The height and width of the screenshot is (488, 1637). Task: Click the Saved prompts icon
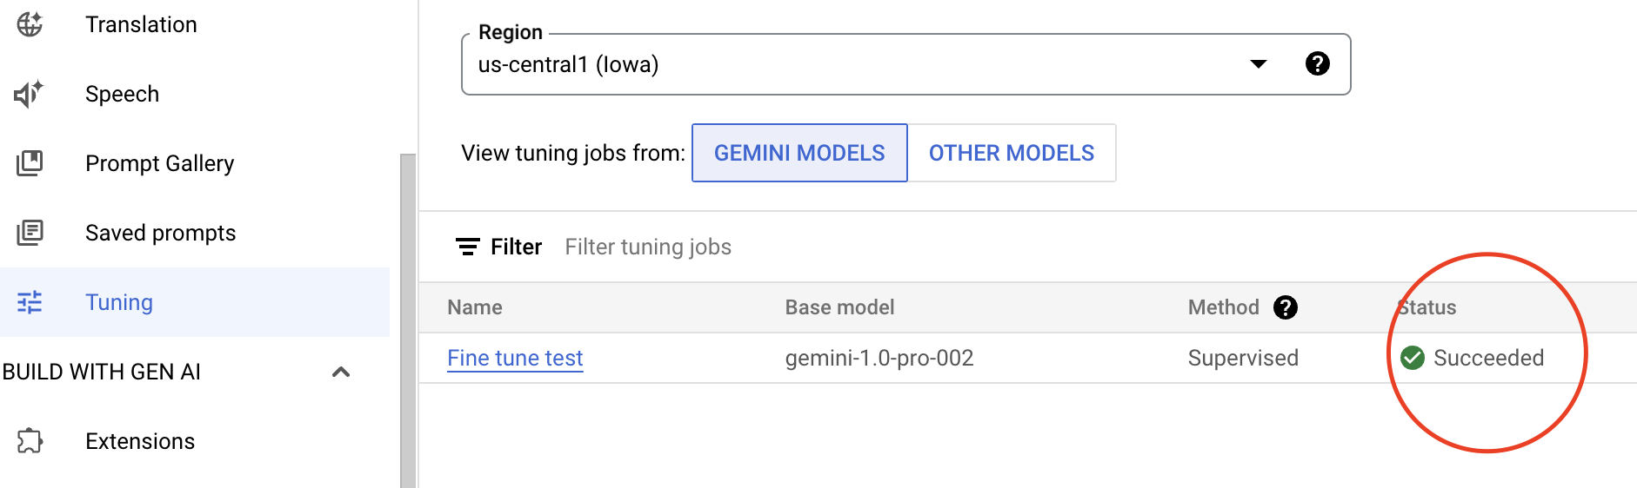coord(30,233)
